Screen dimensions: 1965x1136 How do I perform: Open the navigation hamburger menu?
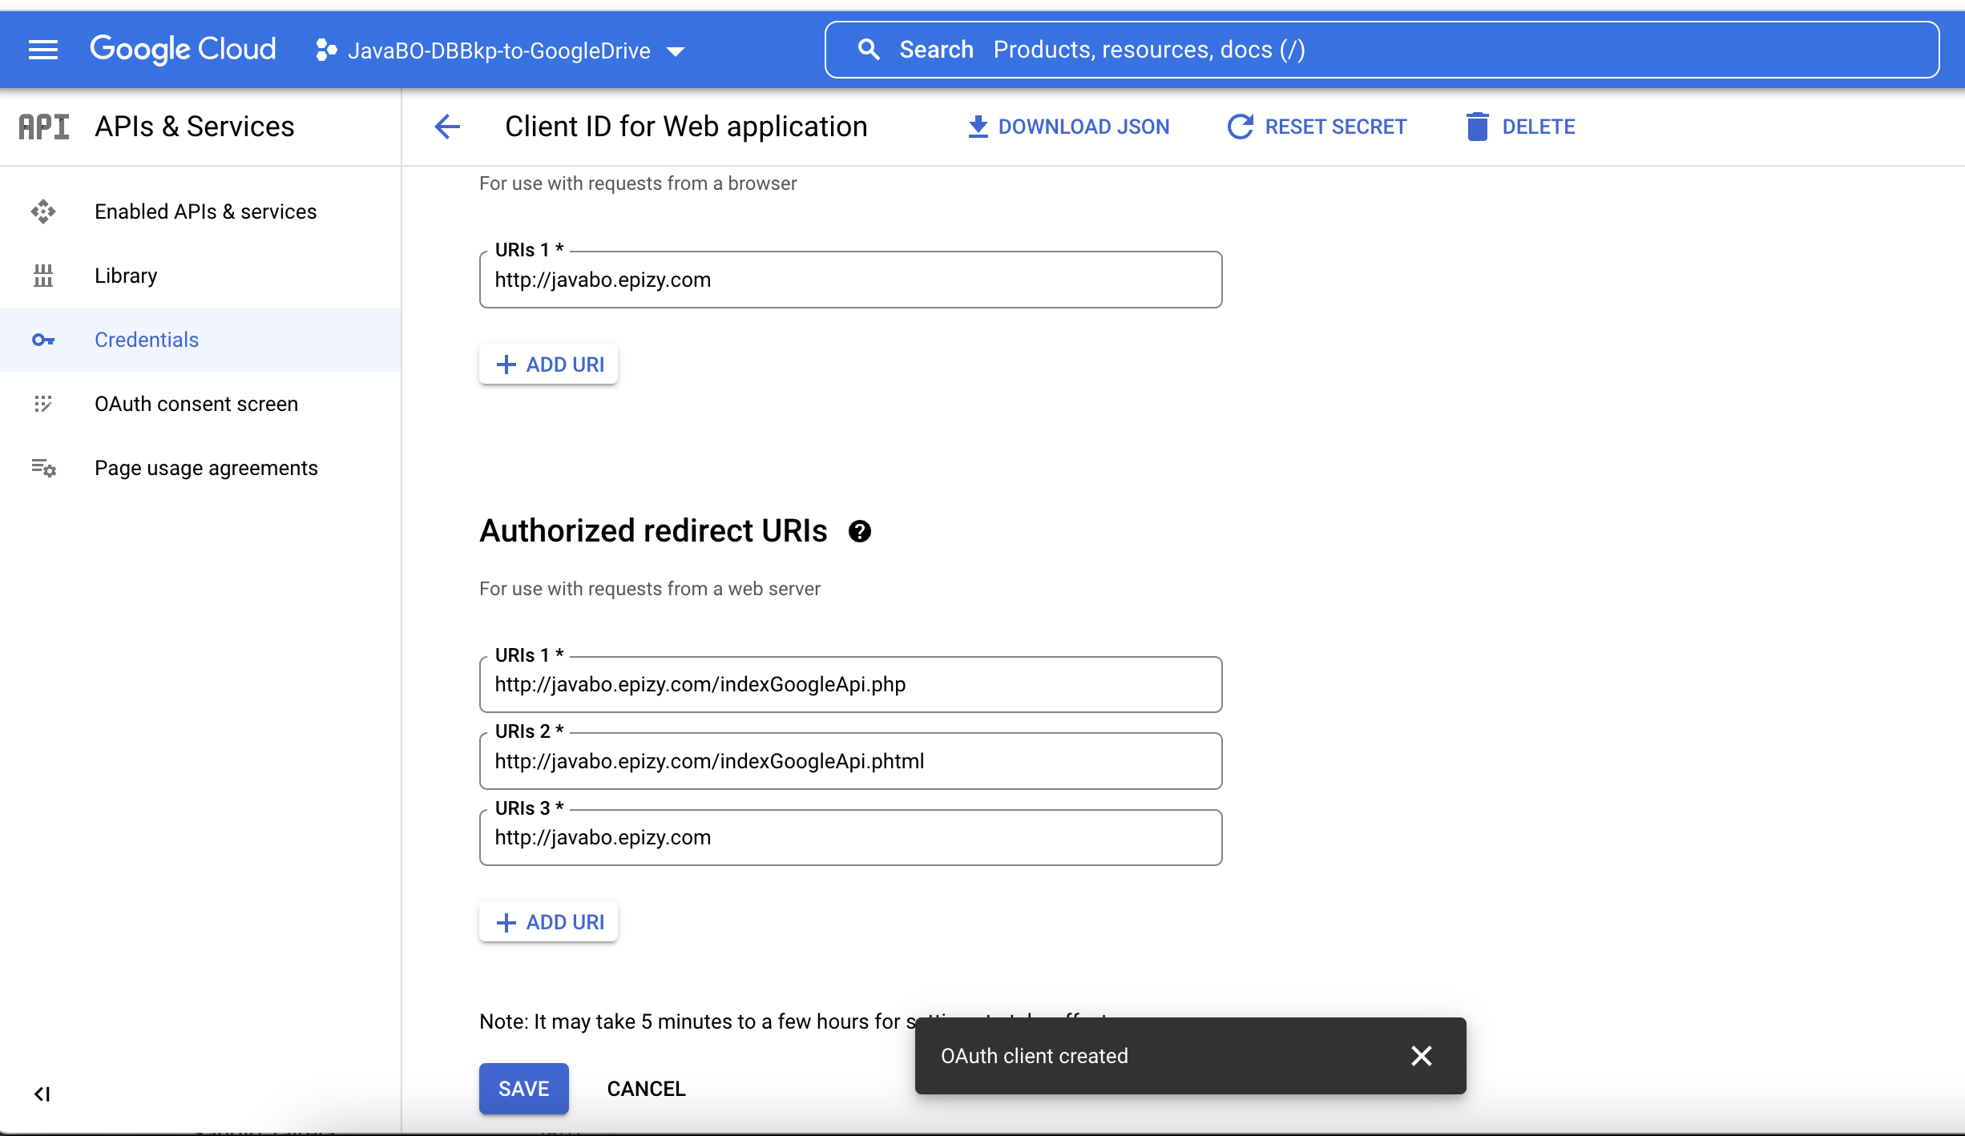pyautogui.click(x=42, y=50)
